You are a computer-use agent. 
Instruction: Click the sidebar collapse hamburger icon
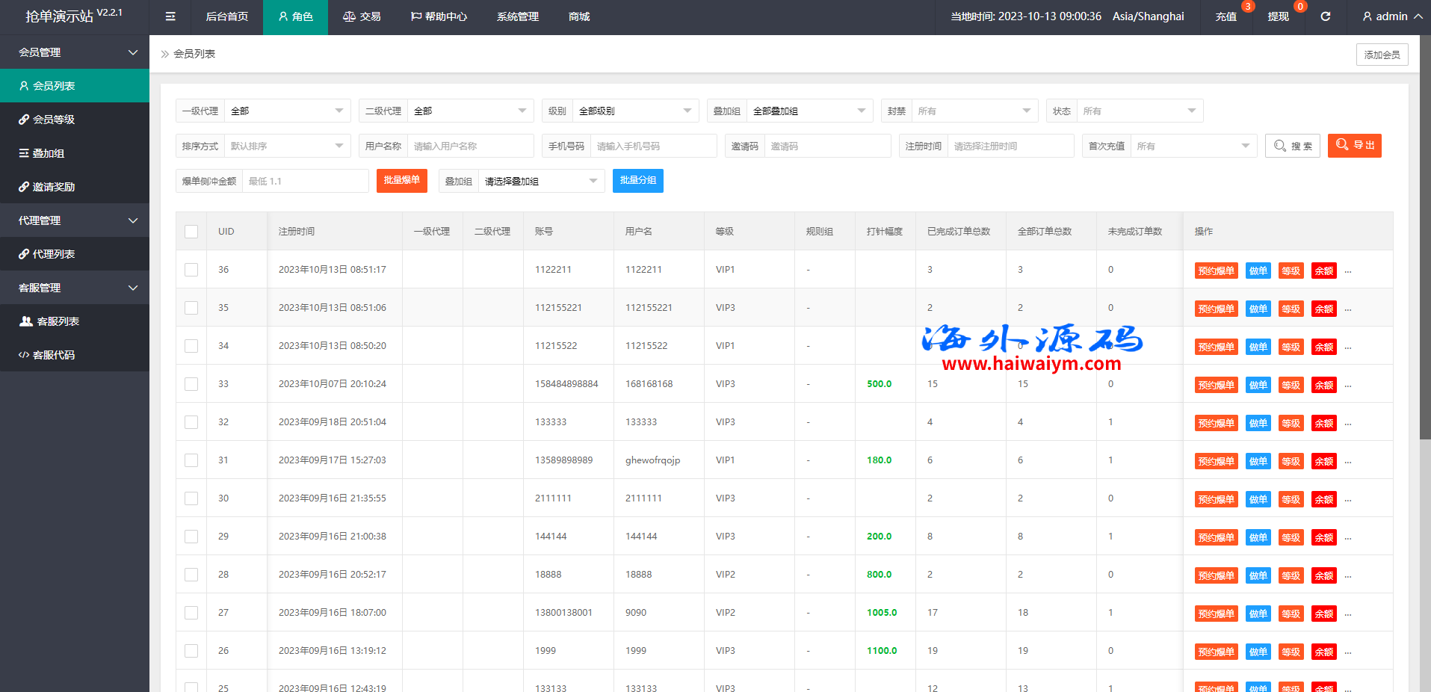pyautogui.click(x=170, y=16)
